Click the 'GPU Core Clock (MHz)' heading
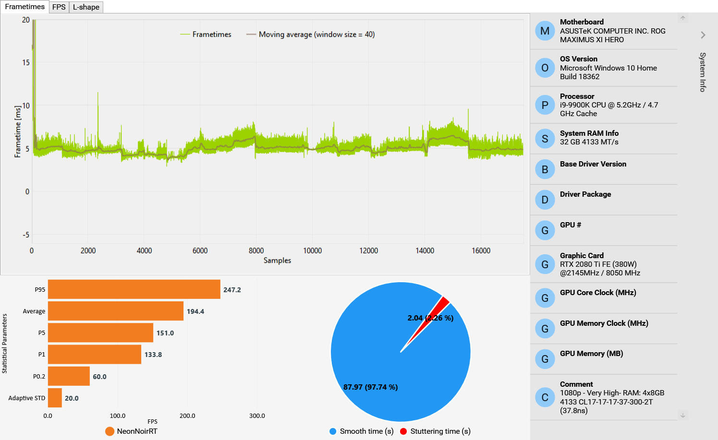 [598, 293]
